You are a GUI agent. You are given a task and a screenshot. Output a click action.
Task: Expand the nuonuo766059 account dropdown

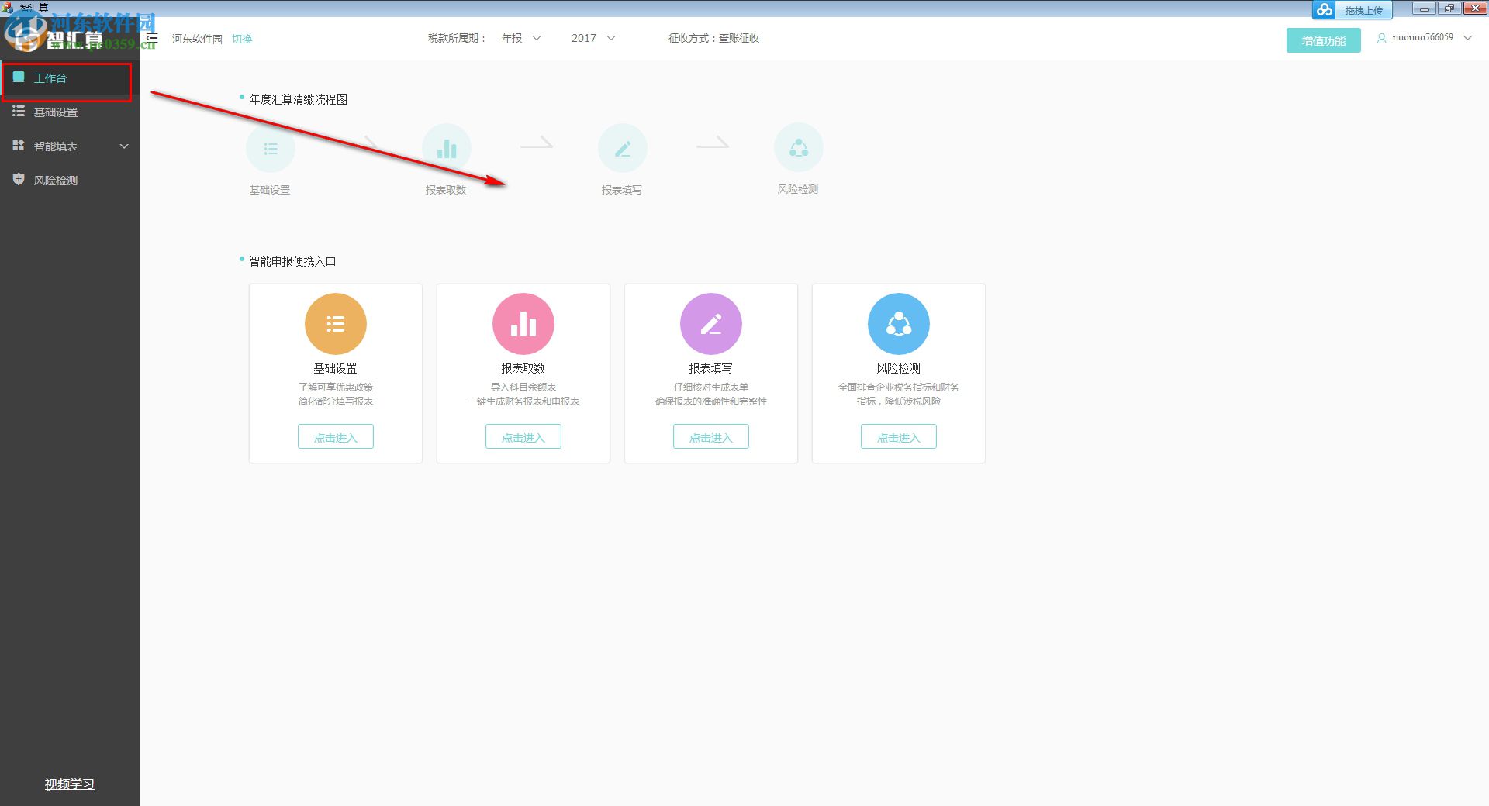1468,37
